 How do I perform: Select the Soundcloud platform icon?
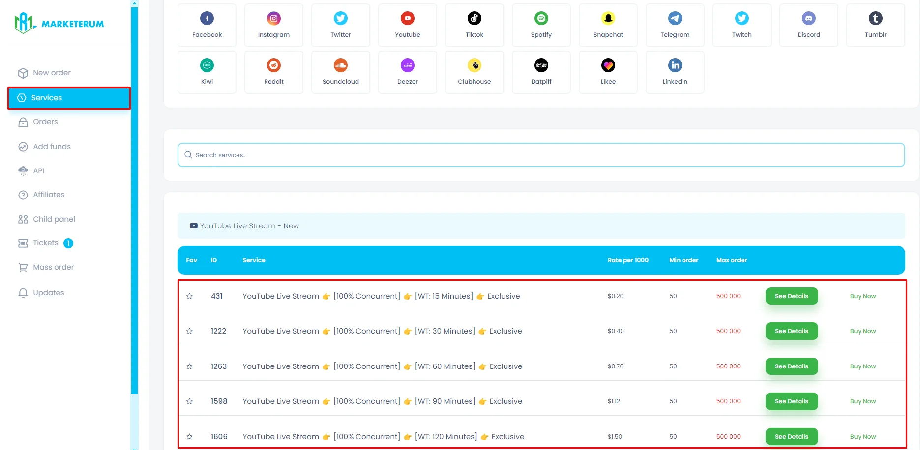click(341, 72)
